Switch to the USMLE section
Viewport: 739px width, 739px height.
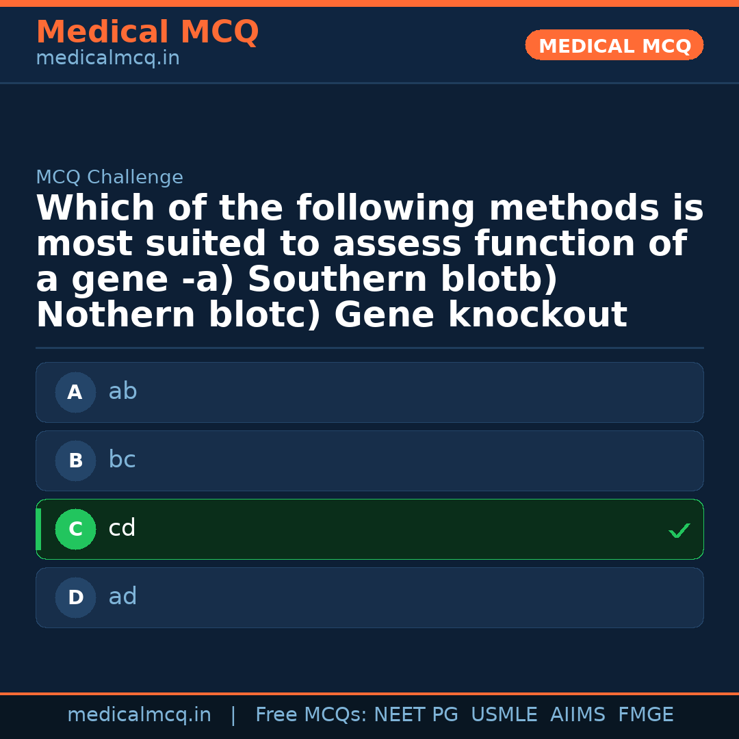tap(504, 714)
